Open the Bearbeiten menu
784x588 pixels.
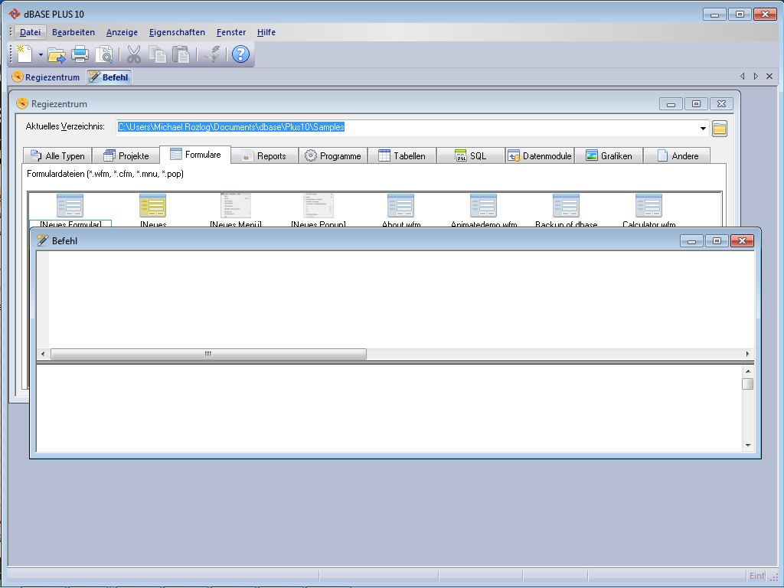[x=73, y=32]
